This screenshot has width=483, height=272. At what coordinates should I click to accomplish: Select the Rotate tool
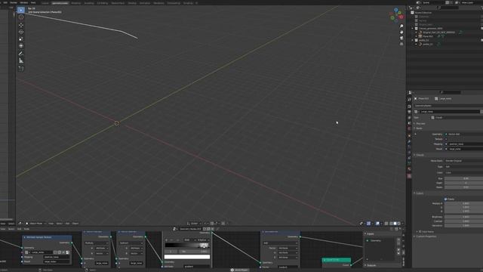coord(21,32)
